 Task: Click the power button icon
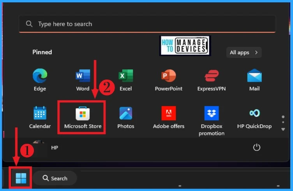256,147
